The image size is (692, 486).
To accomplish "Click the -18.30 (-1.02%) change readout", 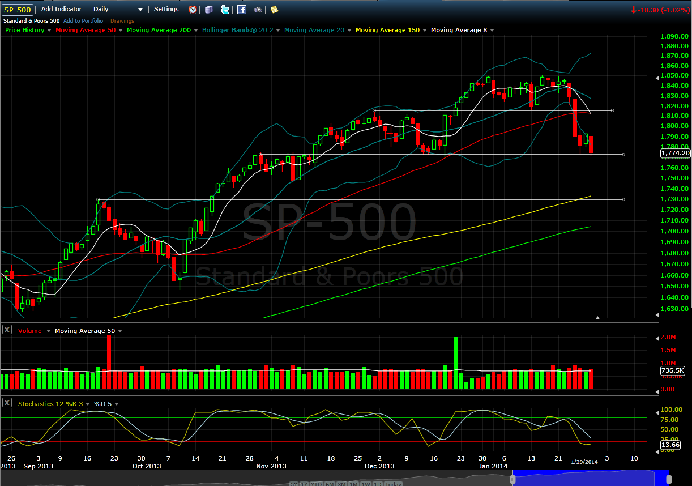I will (660, 10).
